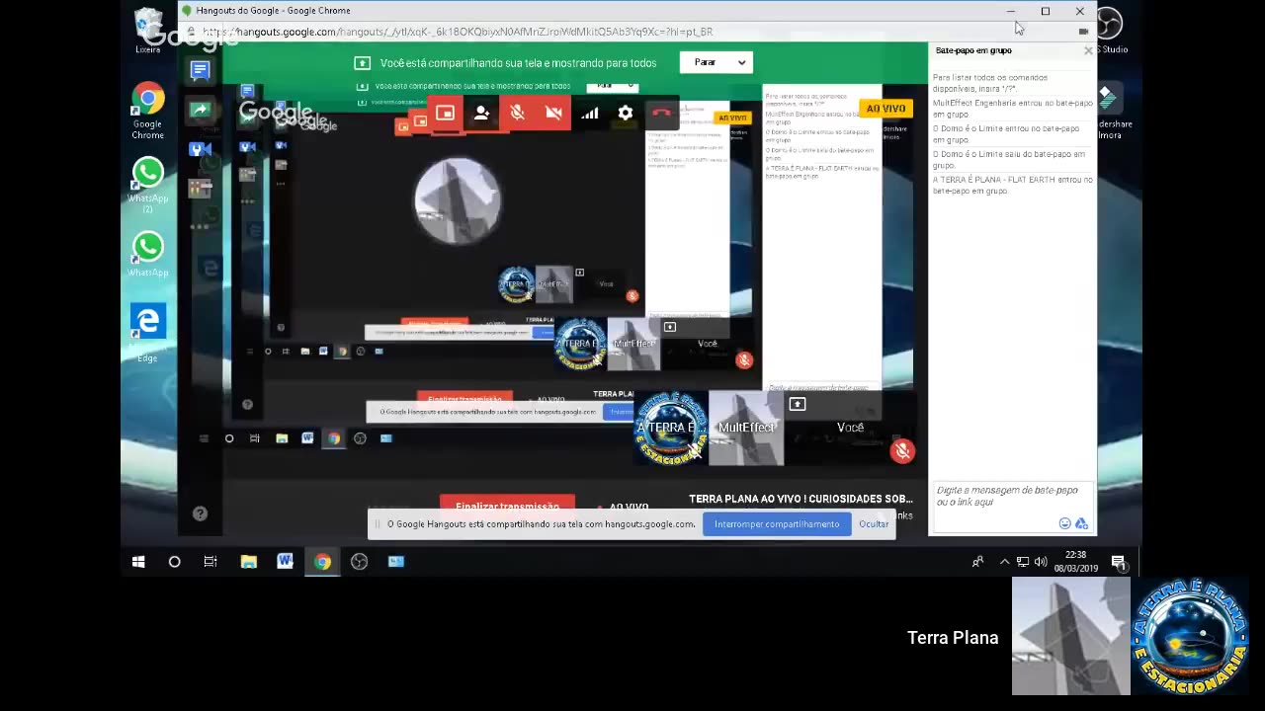Image resolution: width=1265 pixels, height=711 pixels.
Task: Open Hangouts settings gear
Action: click(626, 114)
